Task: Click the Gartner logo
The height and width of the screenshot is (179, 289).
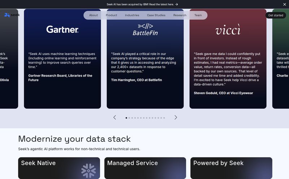Action: click(x=62, y=30)
